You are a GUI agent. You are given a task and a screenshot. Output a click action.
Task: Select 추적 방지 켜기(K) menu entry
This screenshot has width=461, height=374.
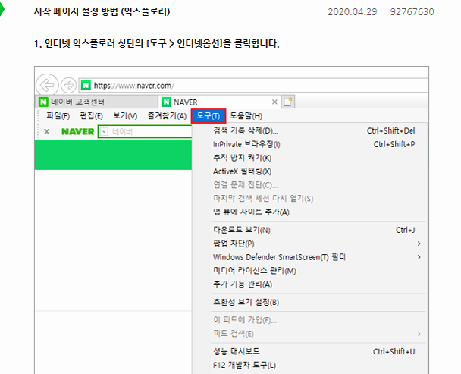point(309,158)
